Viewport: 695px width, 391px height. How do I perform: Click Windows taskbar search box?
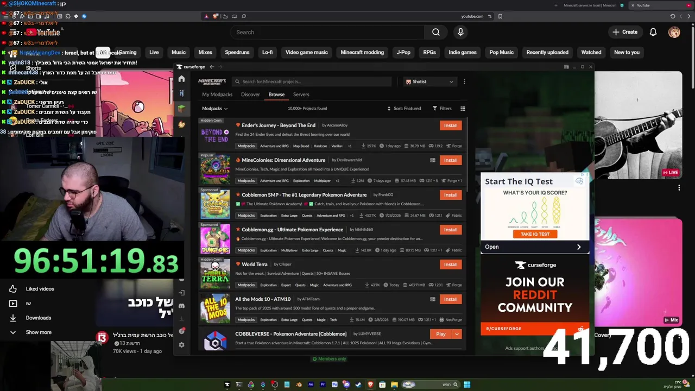pyautogui.click(x=431, y=384)
